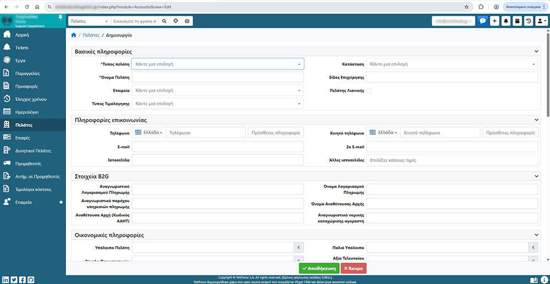Open the Τύπος πελάτη dropdown
This screenshot has height=284, width=550.
click(x=217, y=64)
